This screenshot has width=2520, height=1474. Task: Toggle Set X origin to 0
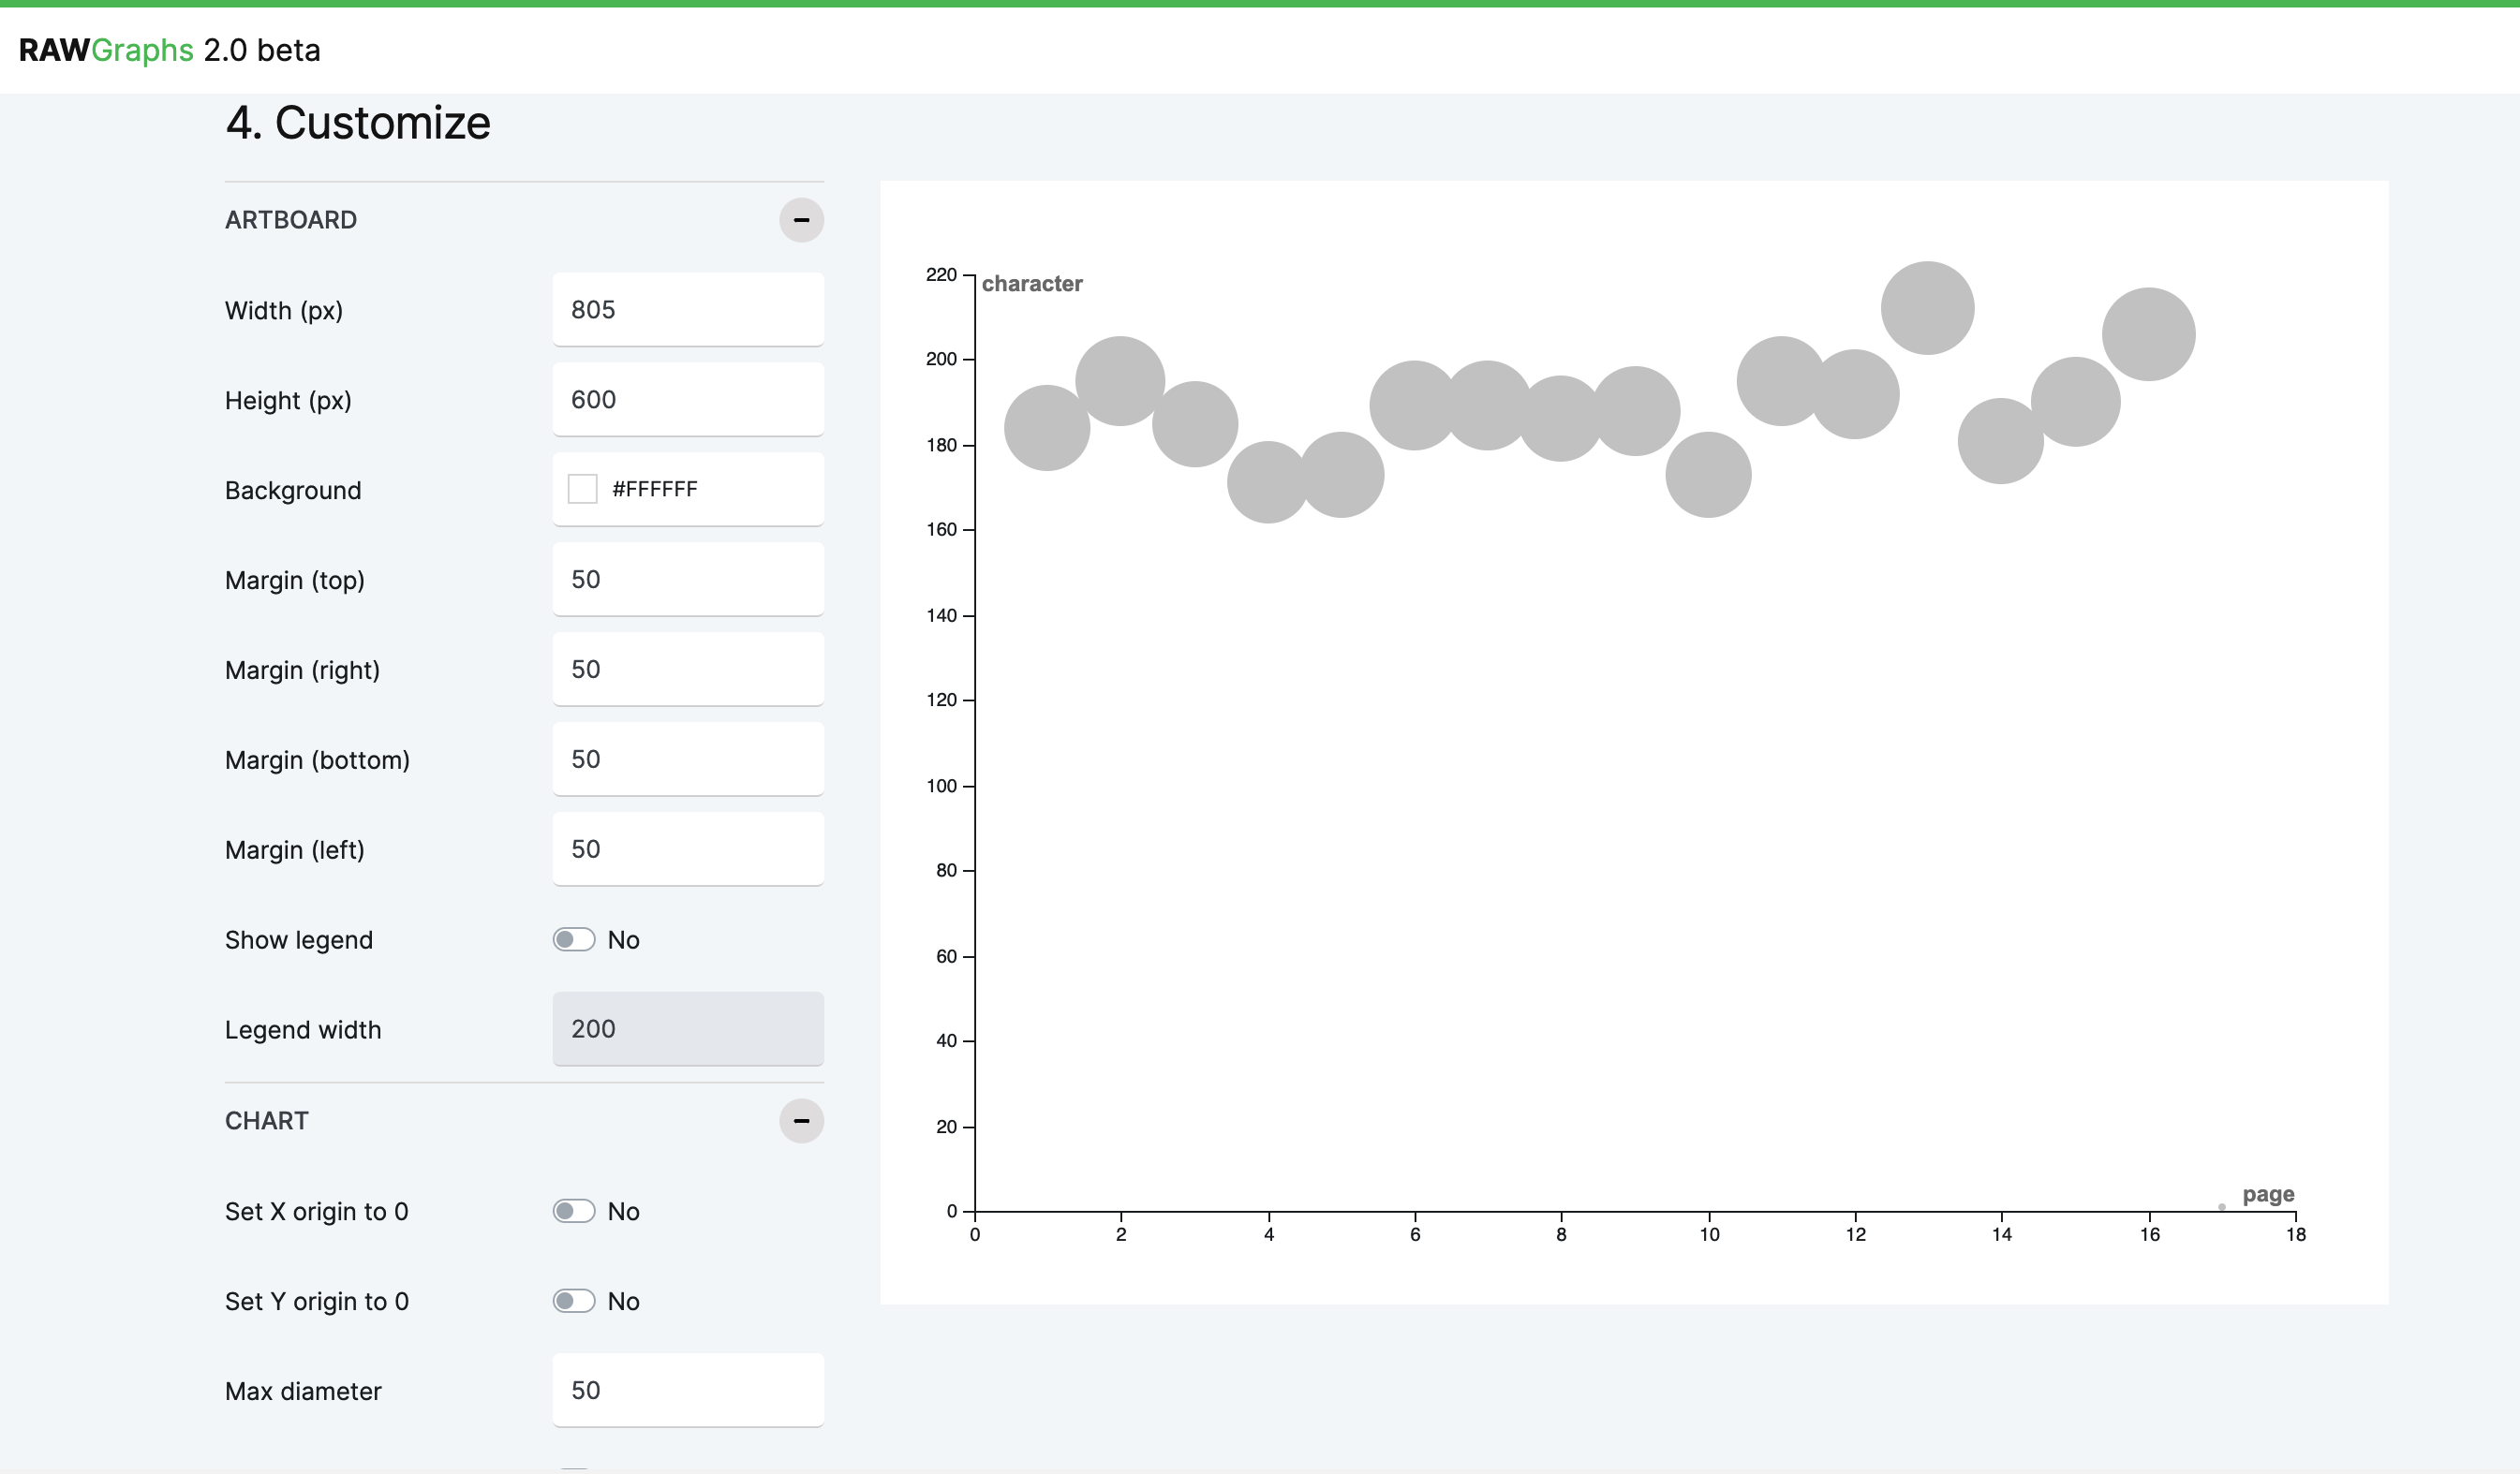click(572, 1211)
